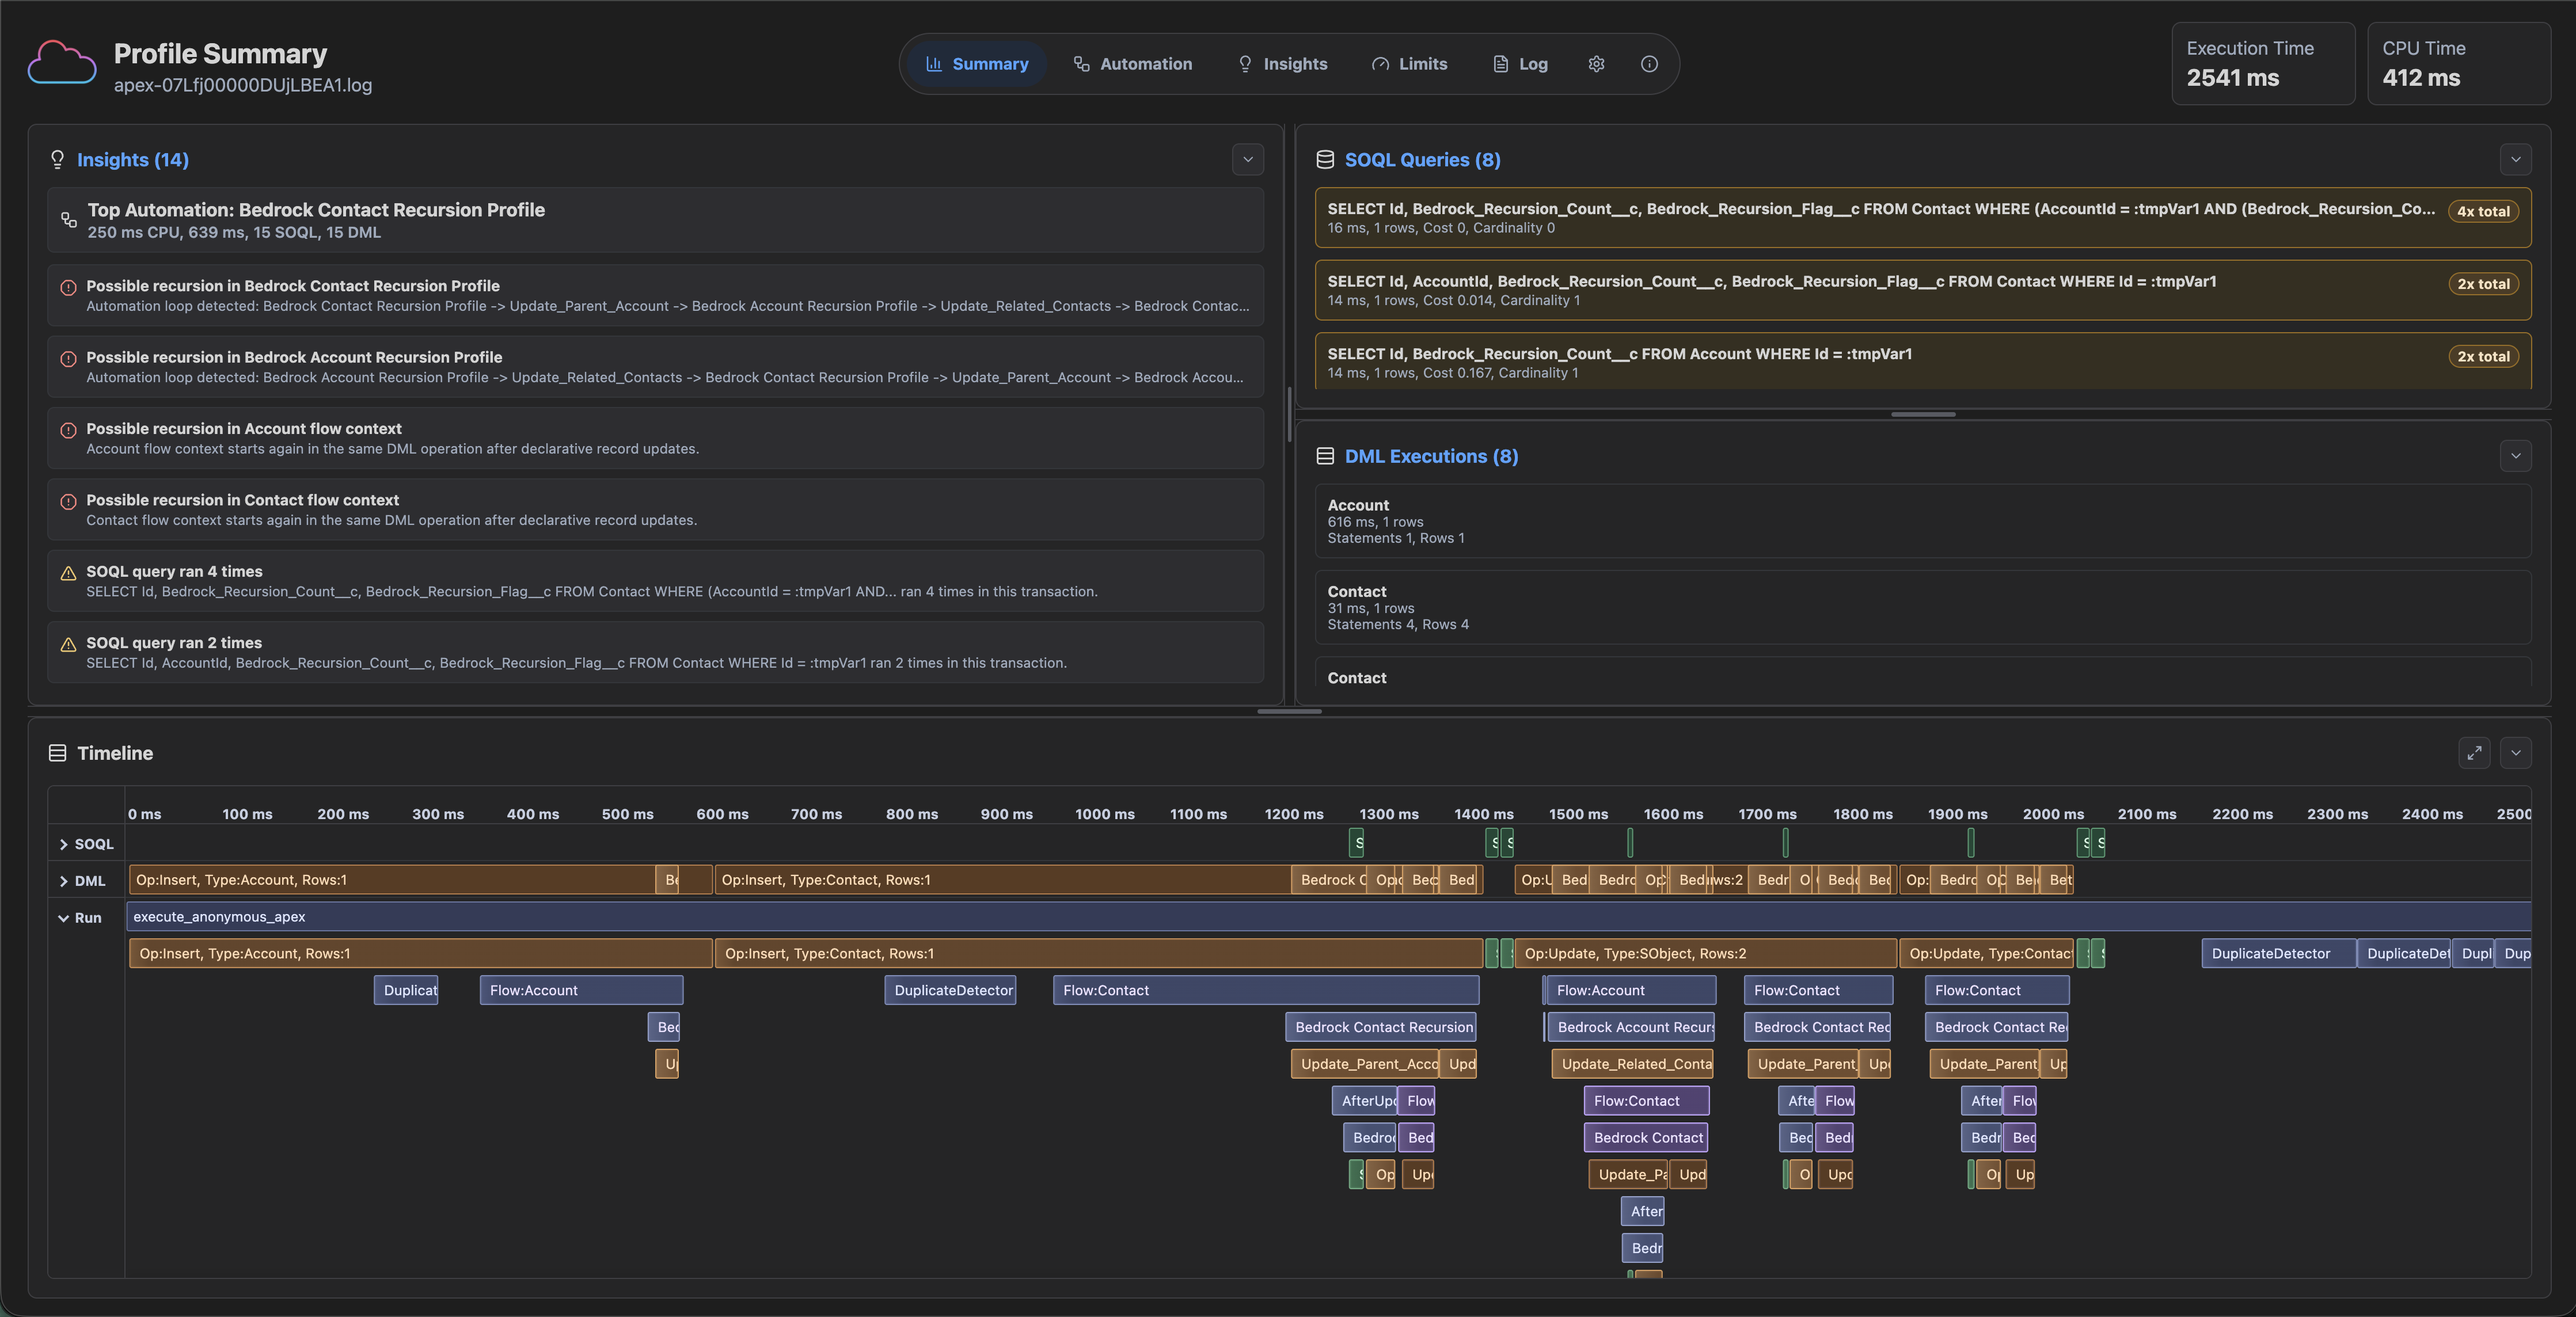The width and height of the screenshot is (2576, 1317).
Task: Click the Top Automation flow icon
Action: pyautogui.click(x=69, y=220)
